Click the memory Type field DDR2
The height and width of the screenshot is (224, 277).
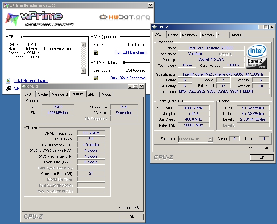point(58,107)
